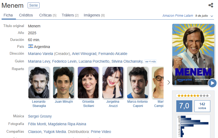
Task: Click Leonardo Sbaraglia's photo
Action: (x=39, y=83)
